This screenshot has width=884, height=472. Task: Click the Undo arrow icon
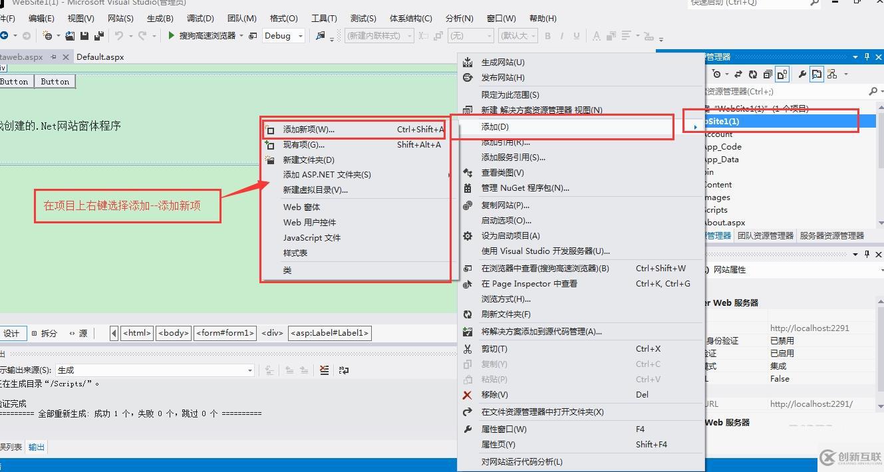119,35
